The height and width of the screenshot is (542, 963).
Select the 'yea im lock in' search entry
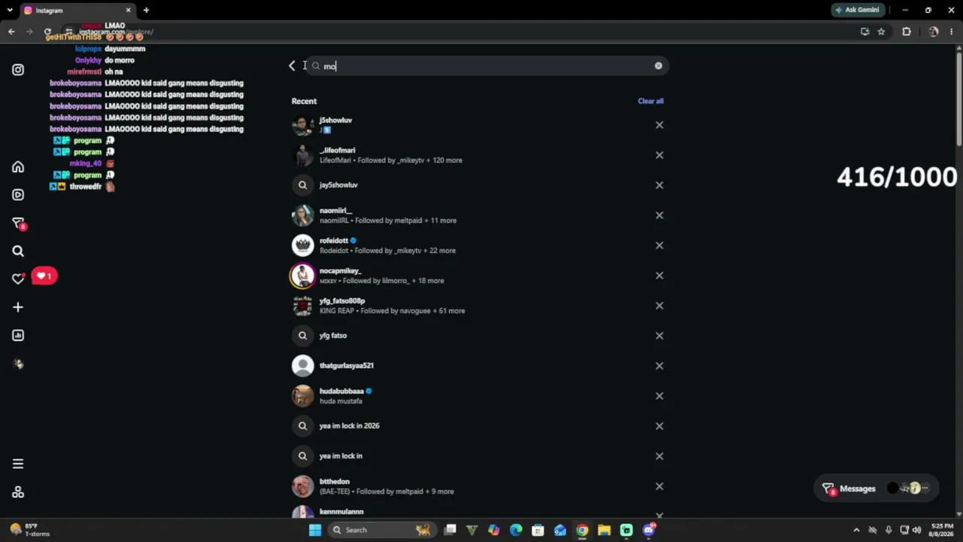pyautogui.click(x=478, y=456)
